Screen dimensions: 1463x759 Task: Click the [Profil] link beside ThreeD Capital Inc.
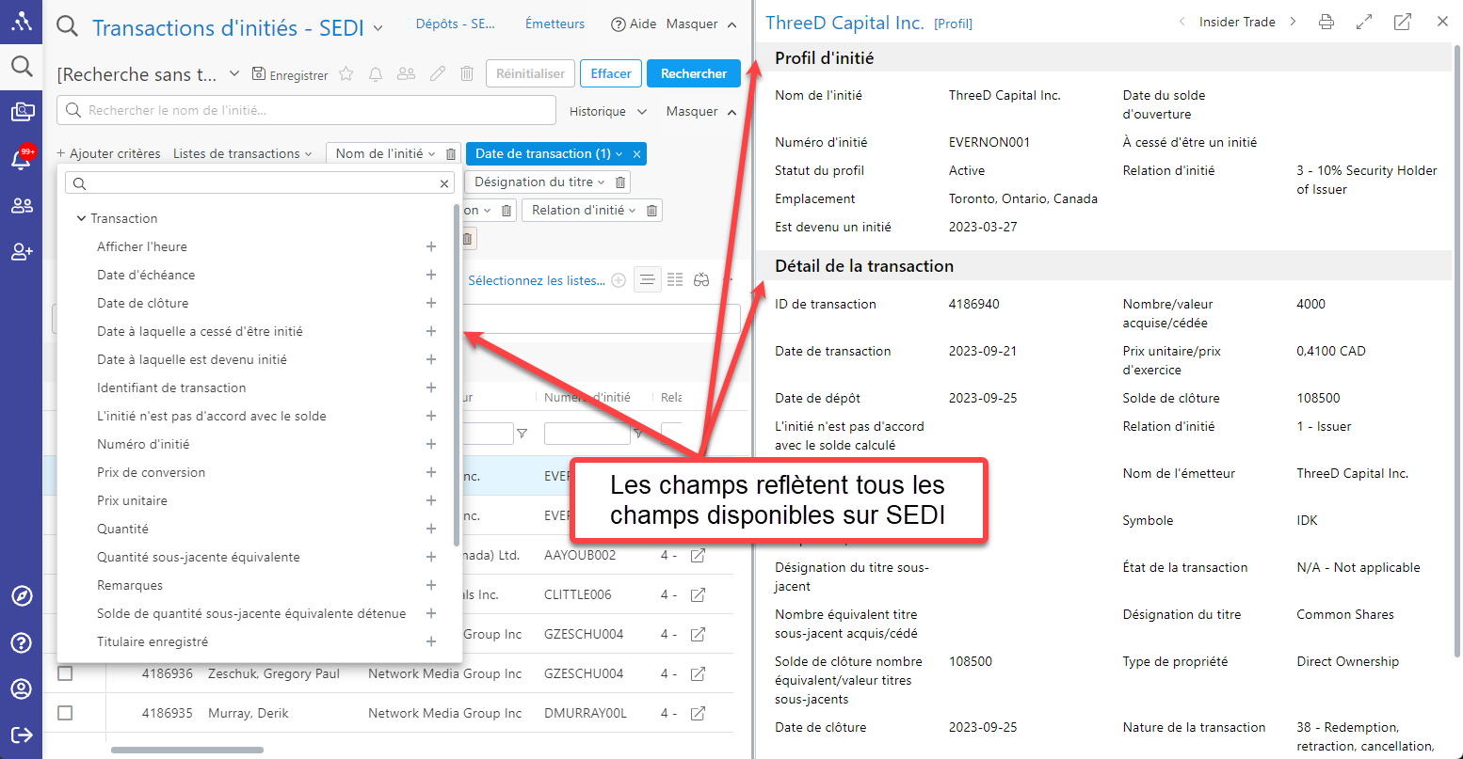click(x=954, y=24)
